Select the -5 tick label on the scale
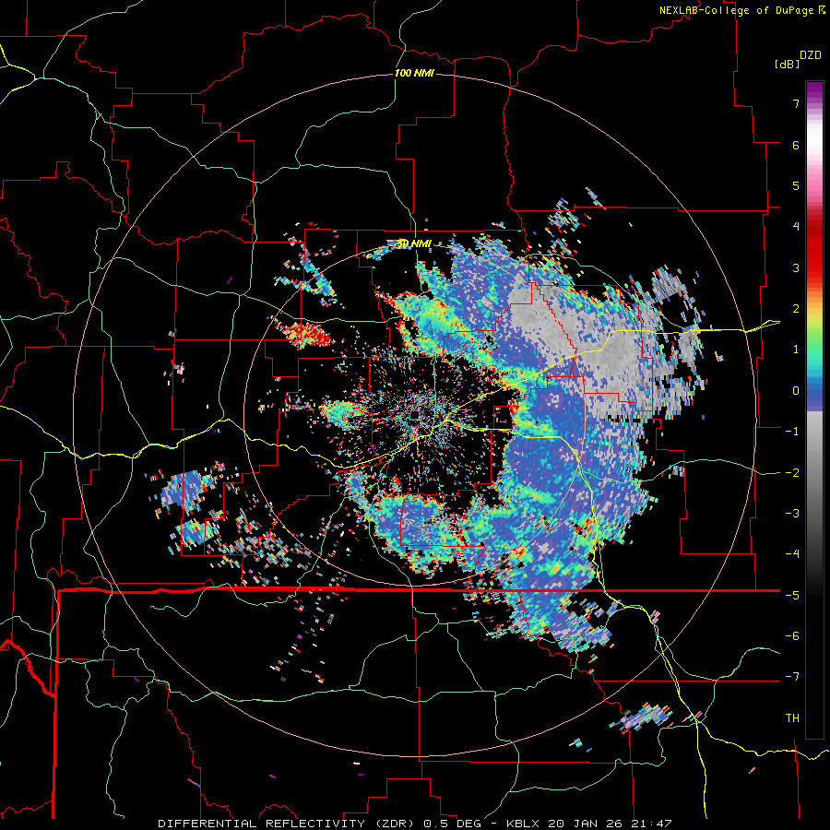The image size is (830, 830). tap(792, 595)
